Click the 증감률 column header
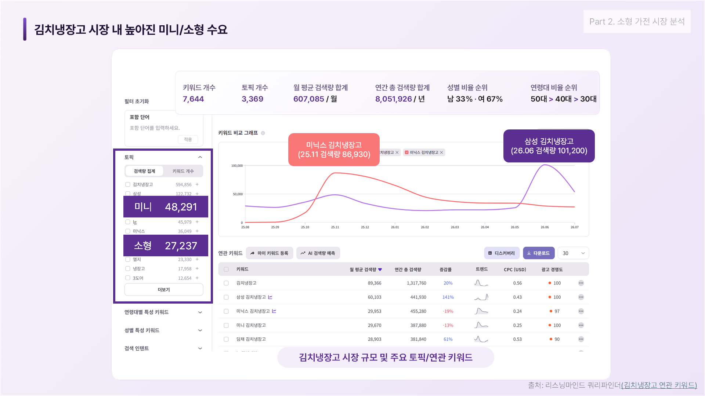 (445, 269)
